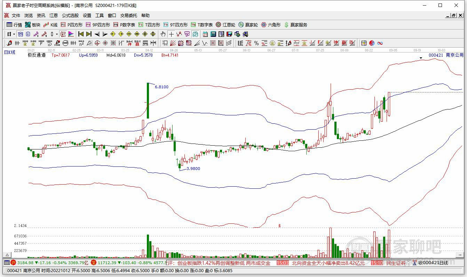Open the 资讯 menu
The height and width of the screenshot is (277, 467).
(x=41, y=16)
